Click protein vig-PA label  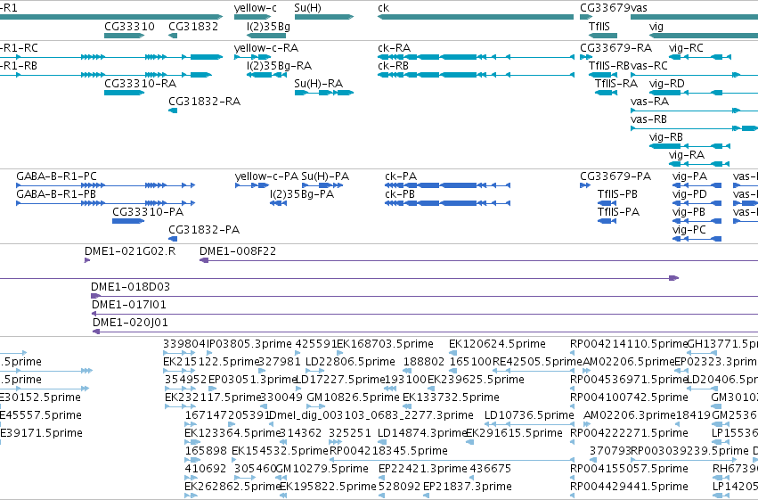689,176
